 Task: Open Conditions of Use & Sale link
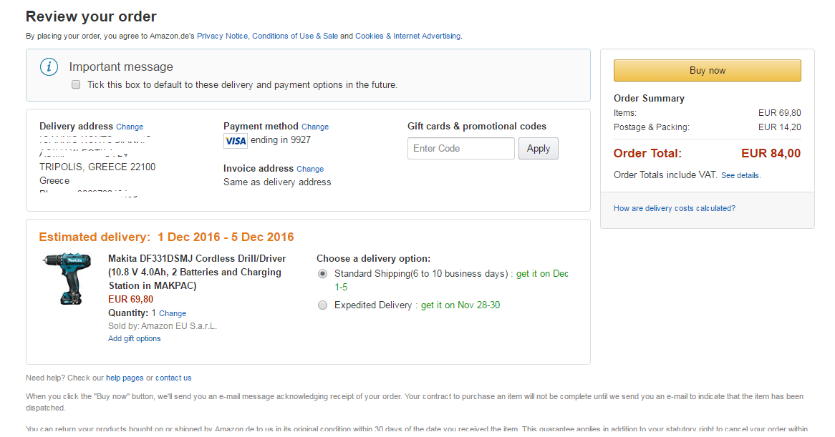294,36
